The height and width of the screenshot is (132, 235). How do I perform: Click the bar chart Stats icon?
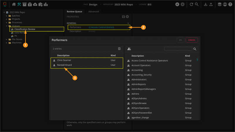[x=46, y=4]
